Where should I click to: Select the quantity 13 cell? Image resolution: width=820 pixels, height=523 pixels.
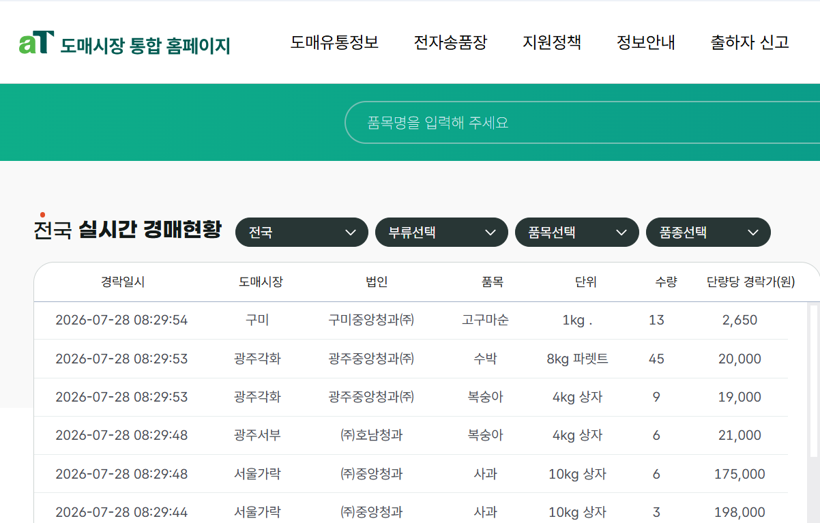(x=656, y=320)
